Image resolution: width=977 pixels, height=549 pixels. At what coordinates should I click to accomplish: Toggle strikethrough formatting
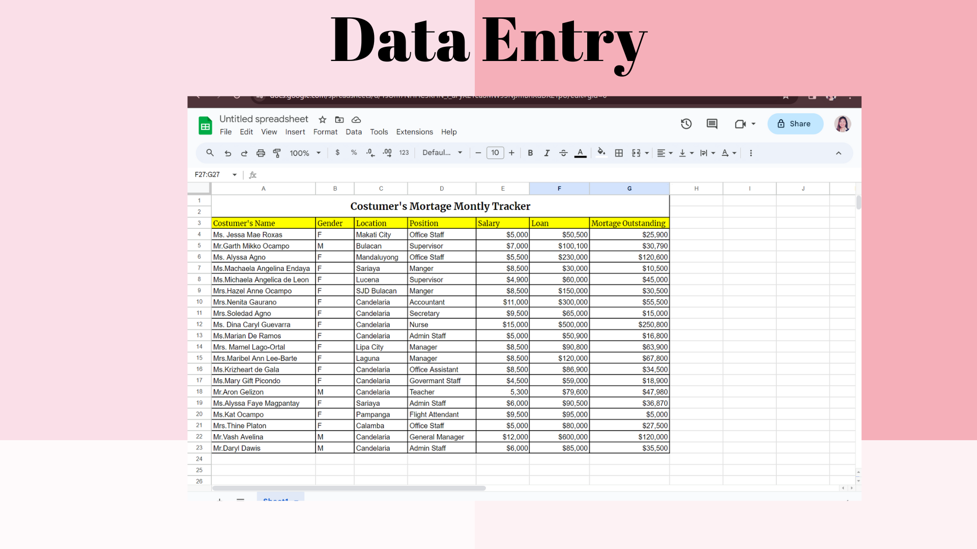tap(563, 153)
